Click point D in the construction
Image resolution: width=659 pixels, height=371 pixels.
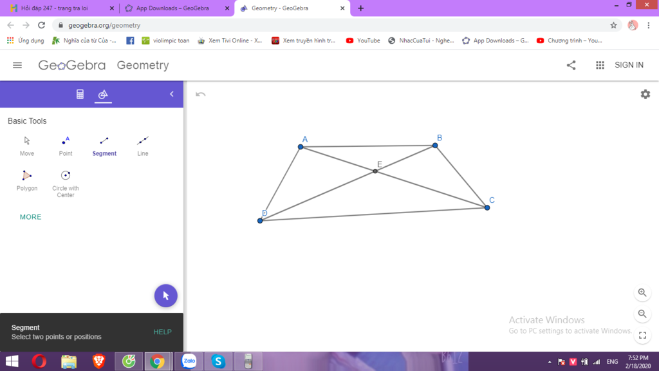[x=260, y=221]
